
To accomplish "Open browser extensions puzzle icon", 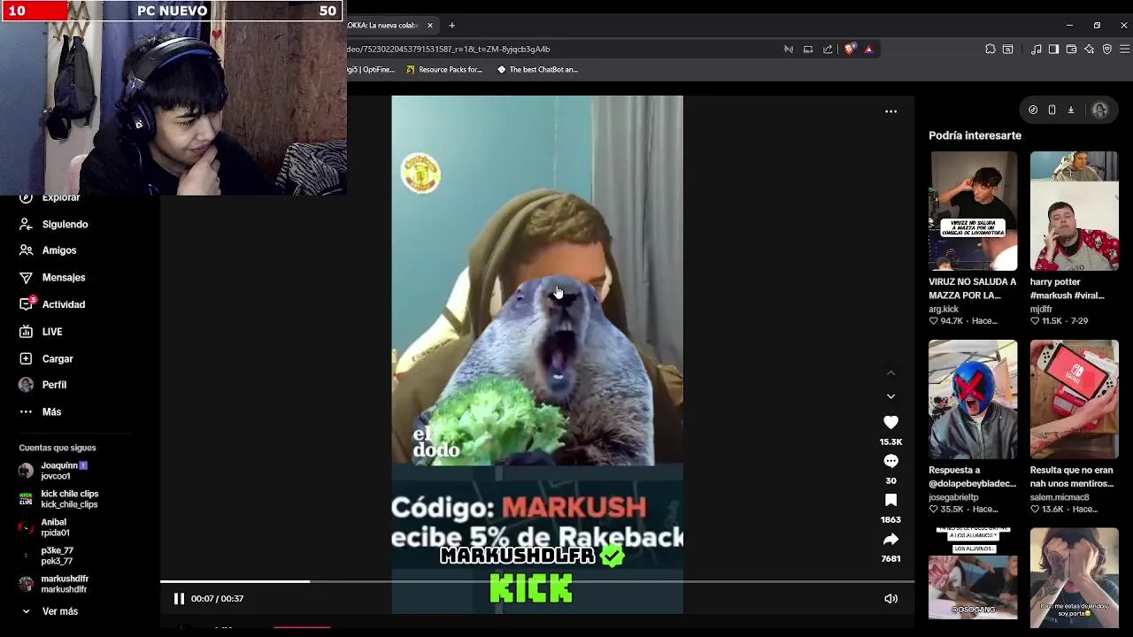I will point(990,50).
